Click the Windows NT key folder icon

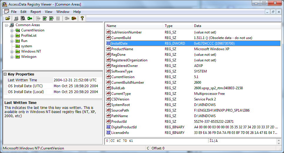pyautogui.click(x=18, y=51)
